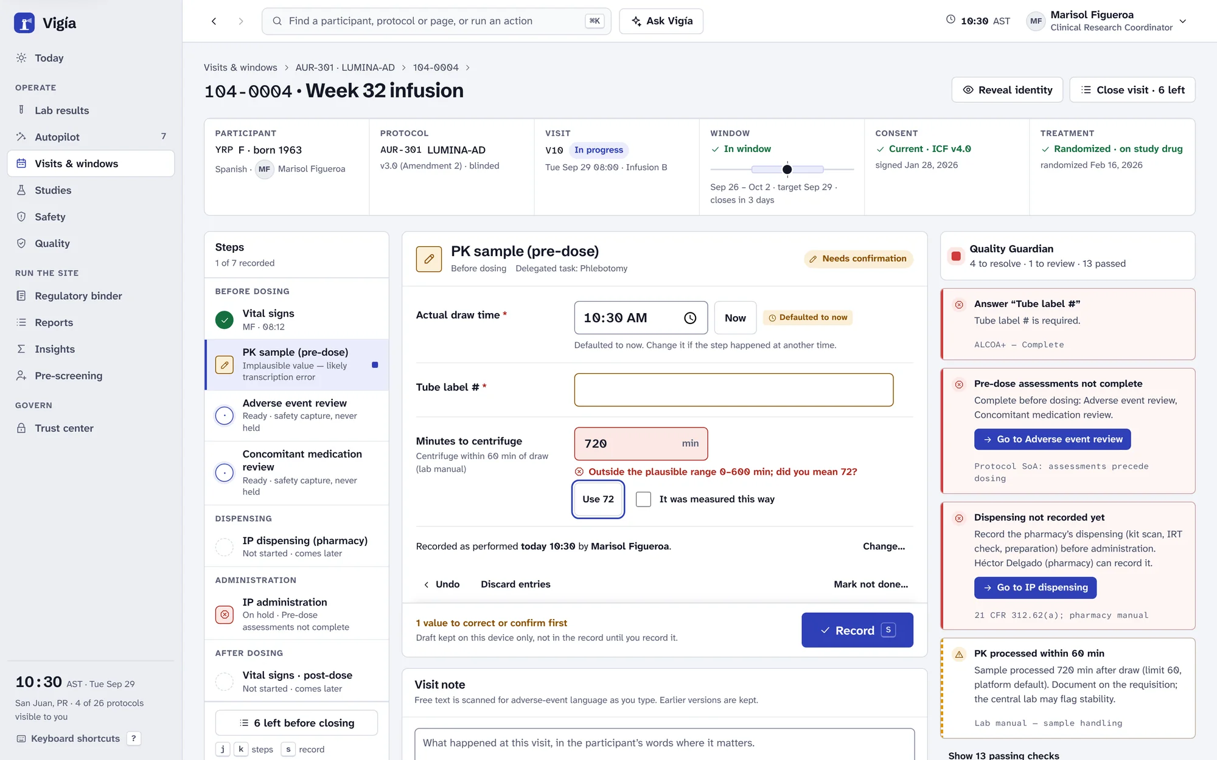The height and width of the screenshot is (760, 1217).
Task: Open the Marisol Figueroa user menu chevron
Action: click(1183, 21)
